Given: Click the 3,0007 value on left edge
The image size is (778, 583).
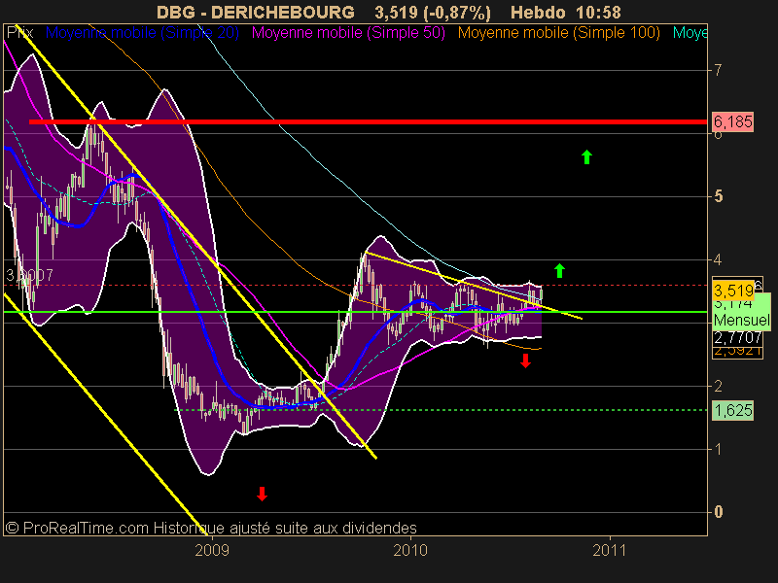Looking at the screenshot, I should point(29,275).
